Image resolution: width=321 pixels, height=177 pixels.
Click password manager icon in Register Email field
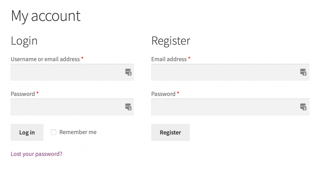point(303,72)
